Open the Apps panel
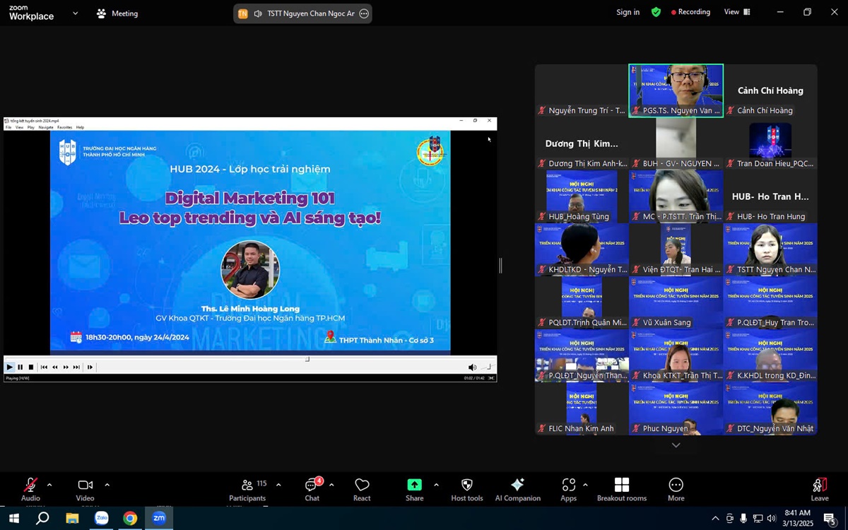 pos(569,489)
